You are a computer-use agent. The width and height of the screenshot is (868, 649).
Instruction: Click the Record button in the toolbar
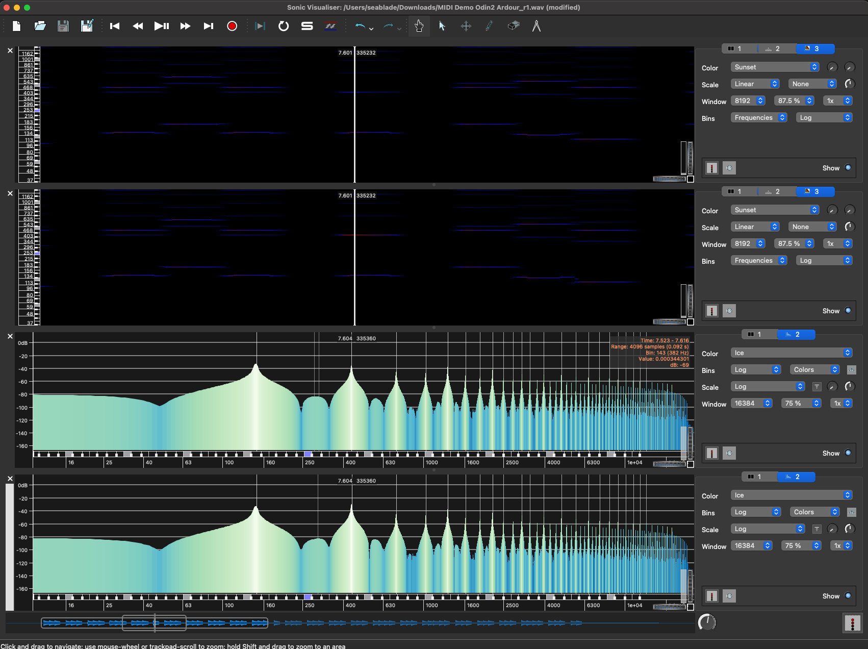[232, 26]
